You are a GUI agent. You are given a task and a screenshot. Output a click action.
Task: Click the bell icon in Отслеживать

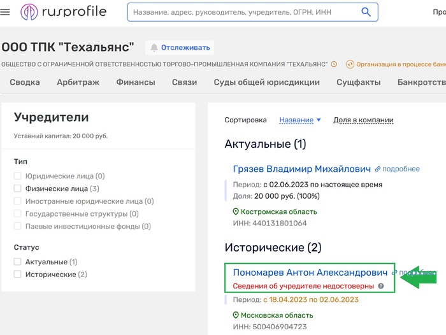coord(154,48)
